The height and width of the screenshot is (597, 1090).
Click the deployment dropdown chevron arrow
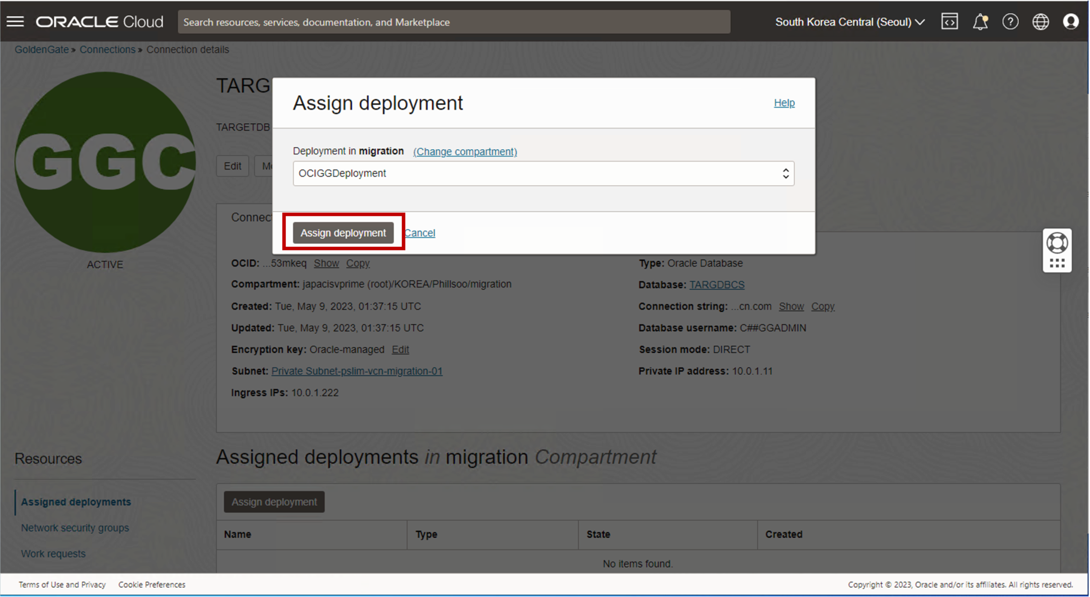(785, 173)
